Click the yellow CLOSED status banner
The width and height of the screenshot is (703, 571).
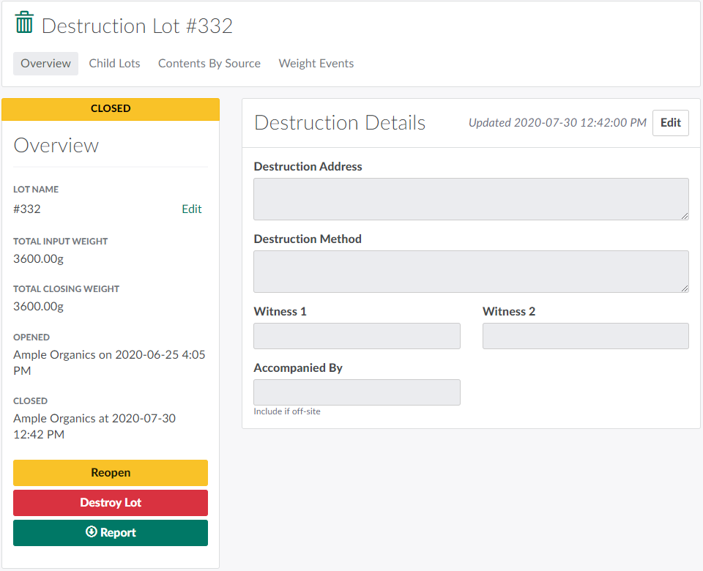coord(111,109)
